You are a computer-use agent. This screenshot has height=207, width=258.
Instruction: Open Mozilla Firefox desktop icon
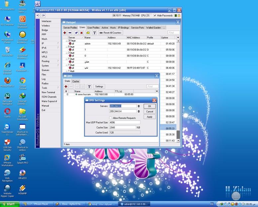tap(7, 82)
